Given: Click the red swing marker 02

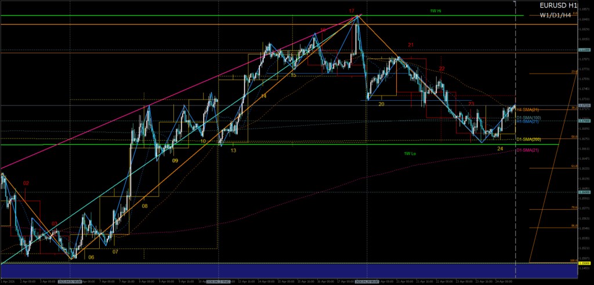Looking at the screenshot, I should click(26, 183).
